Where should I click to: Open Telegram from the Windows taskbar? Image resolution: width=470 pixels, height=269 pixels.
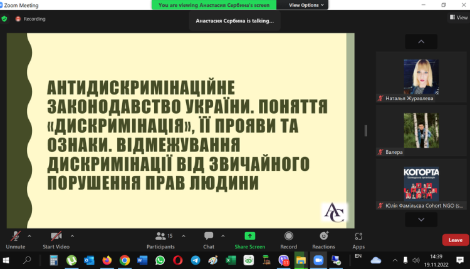[x=196, y=260]
